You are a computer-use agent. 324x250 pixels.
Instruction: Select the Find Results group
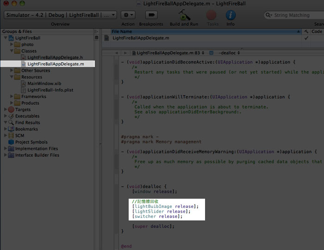tap(28, 122)
